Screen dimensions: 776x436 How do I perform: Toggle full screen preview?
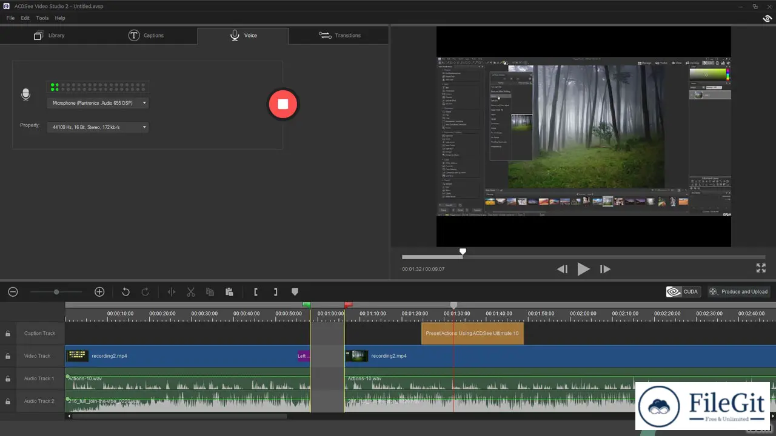pos(761,268)
